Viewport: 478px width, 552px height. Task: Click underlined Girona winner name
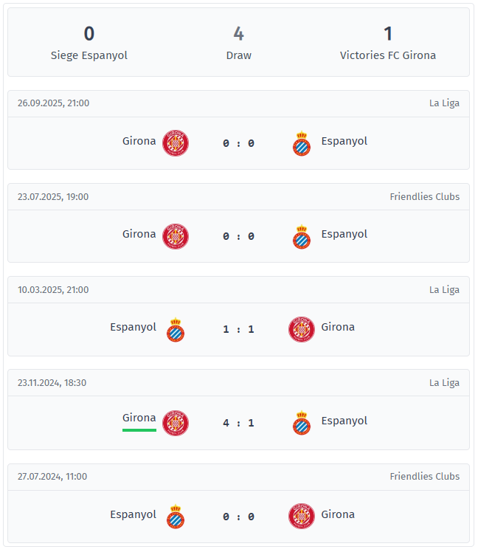click(139, 418)
